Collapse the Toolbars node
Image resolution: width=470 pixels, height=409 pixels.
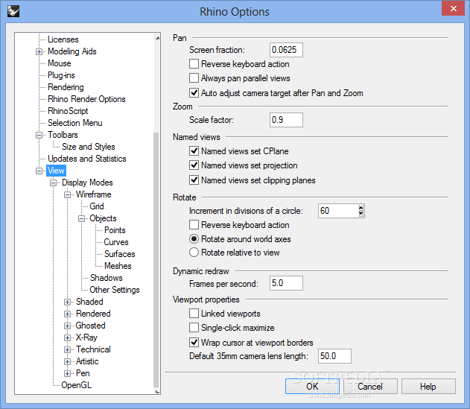point(39,136)
